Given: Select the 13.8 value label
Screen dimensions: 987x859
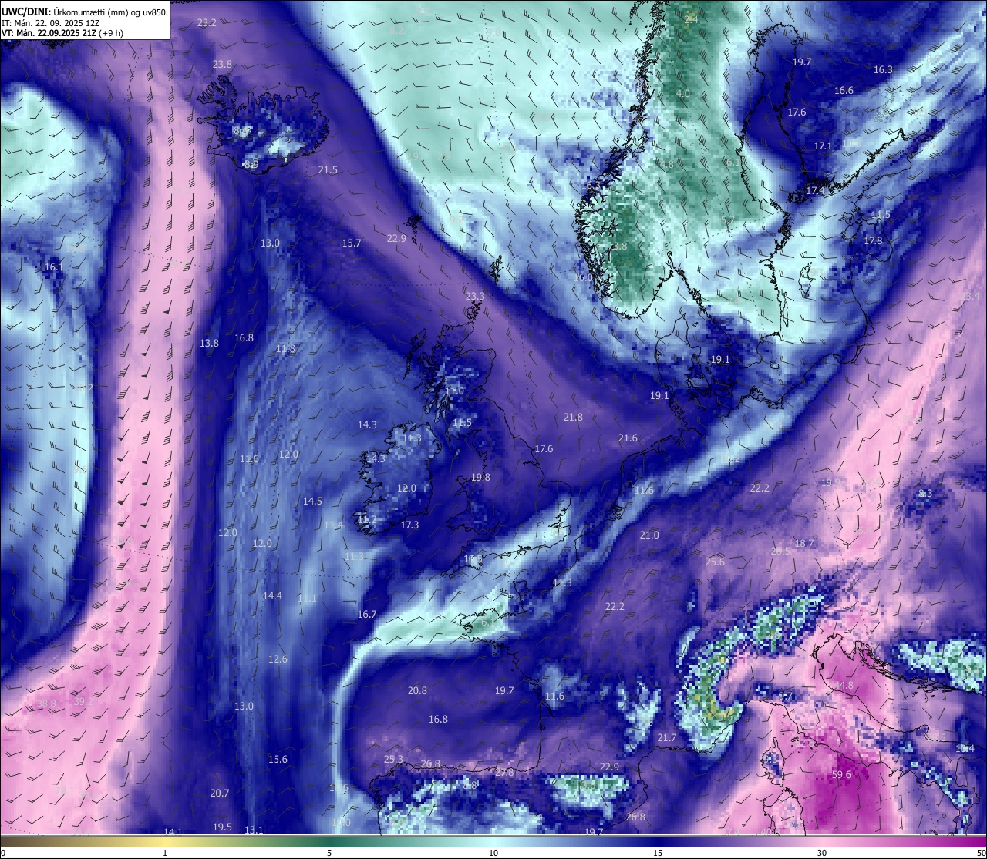Looking at the screenshot, I should (209, 344).
